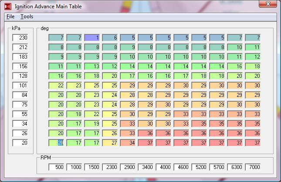Focus the 6300 RPM bin field
281x182 pixels.
[x=235, y=167]
